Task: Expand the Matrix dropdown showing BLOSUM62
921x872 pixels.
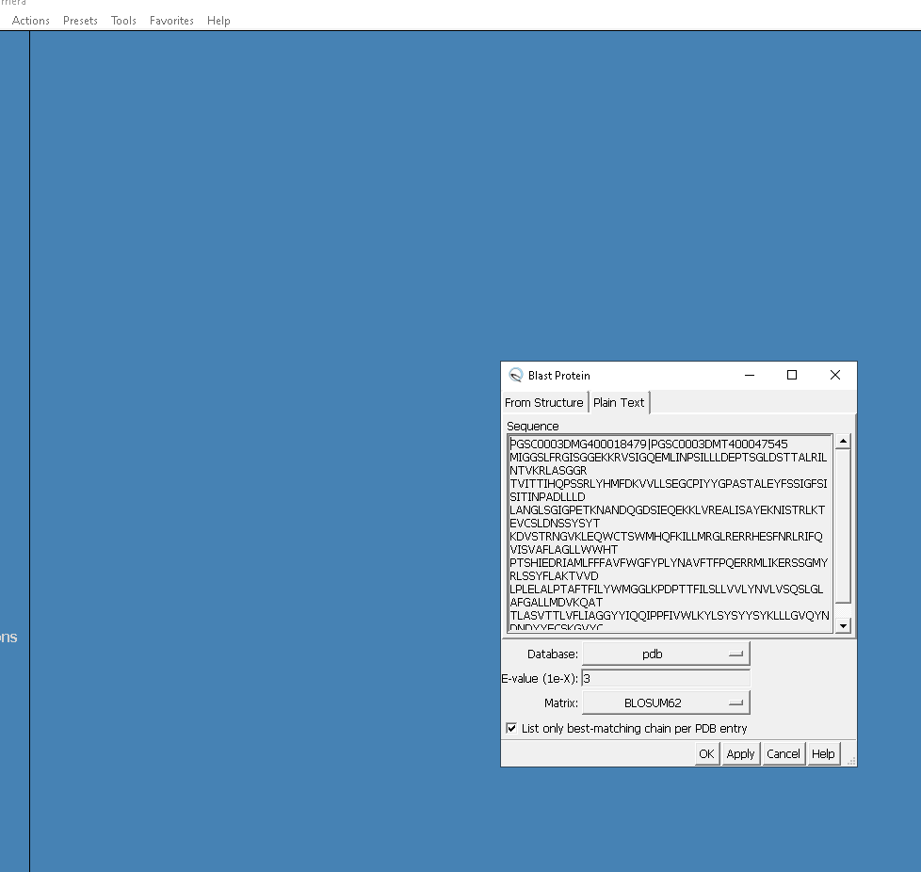Action: point(666,702)
